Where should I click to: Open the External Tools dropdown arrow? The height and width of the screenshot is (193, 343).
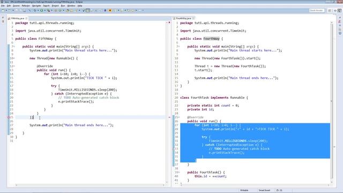[51, 10]
